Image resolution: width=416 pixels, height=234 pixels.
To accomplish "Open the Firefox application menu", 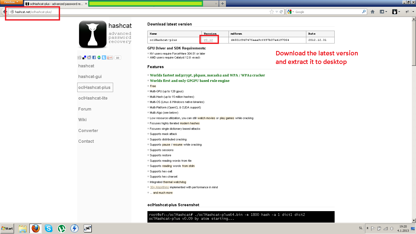I will click(12, 2).
